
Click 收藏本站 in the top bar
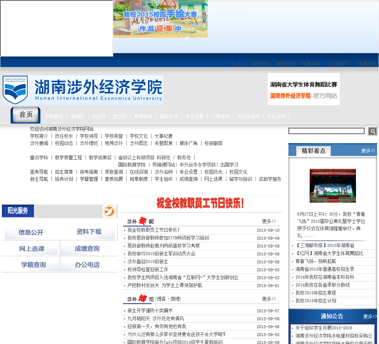pyautogui.click(x=367, y=64)
